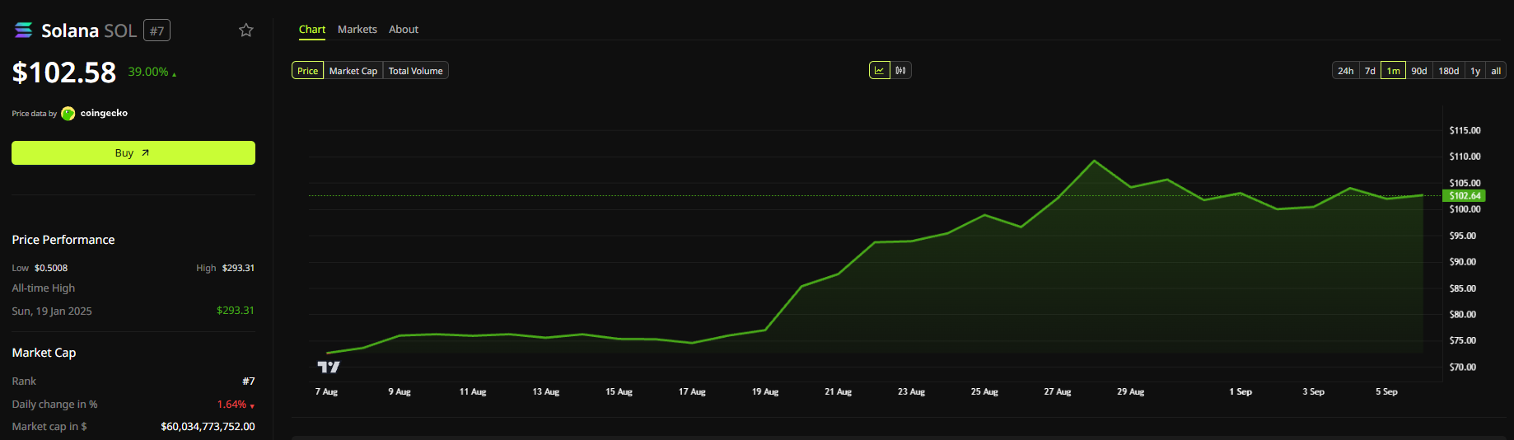This screenshot has height=440, width=1514.
Task: Set chart range to 24h
Action: [1345, 71]
